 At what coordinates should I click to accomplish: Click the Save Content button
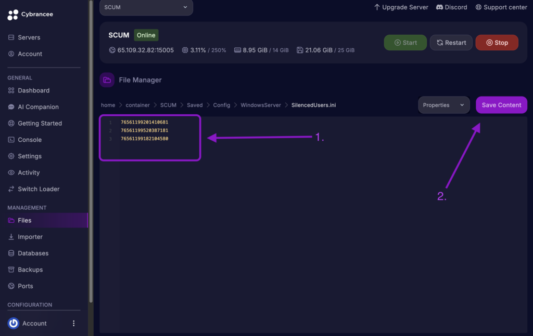(501, 104)
